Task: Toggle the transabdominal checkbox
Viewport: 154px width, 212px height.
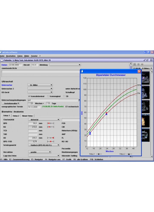Action: tap(29, 96)
